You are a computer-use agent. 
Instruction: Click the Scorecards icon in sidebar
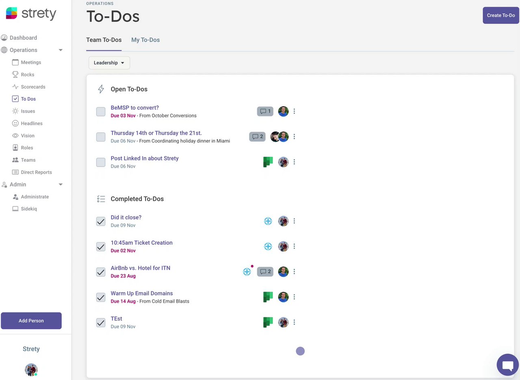coord(15,87)
